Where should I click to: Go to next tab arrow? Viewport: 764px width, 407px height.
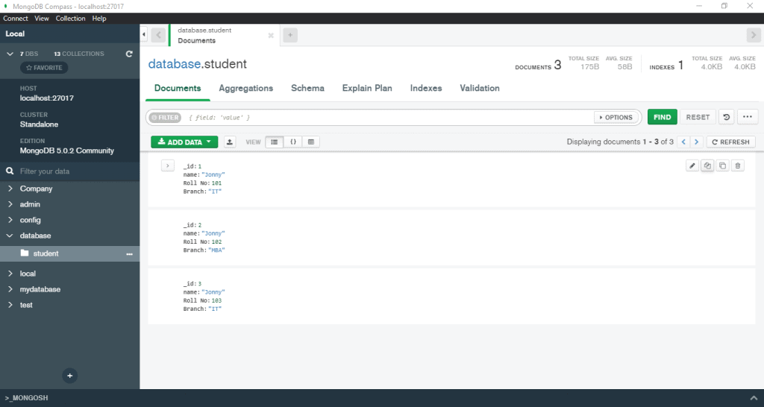pyautogui.click(x=754, y=35)
